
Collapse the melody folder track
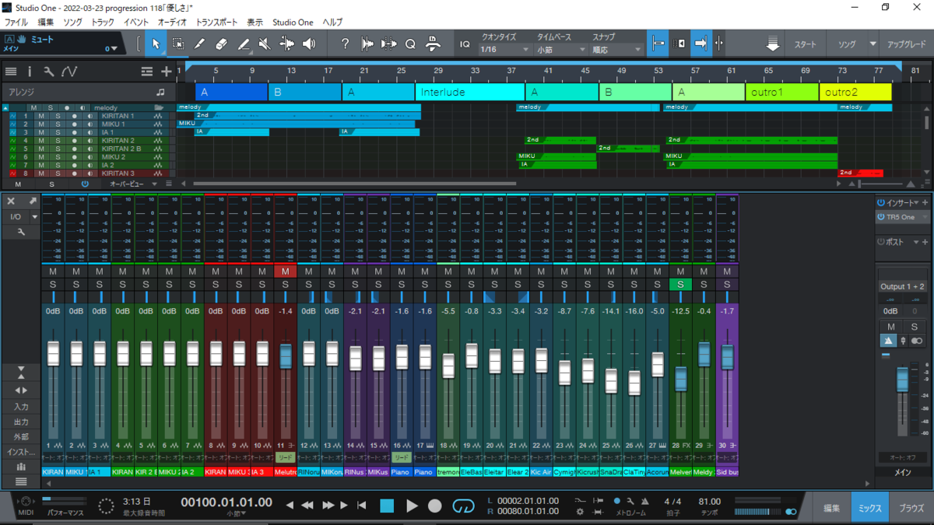6,108
